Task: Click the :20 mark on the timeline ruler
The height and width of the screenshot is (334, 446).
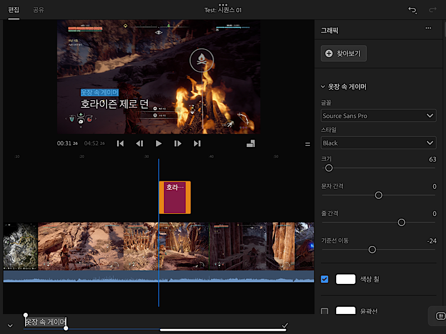Action: 81,156
